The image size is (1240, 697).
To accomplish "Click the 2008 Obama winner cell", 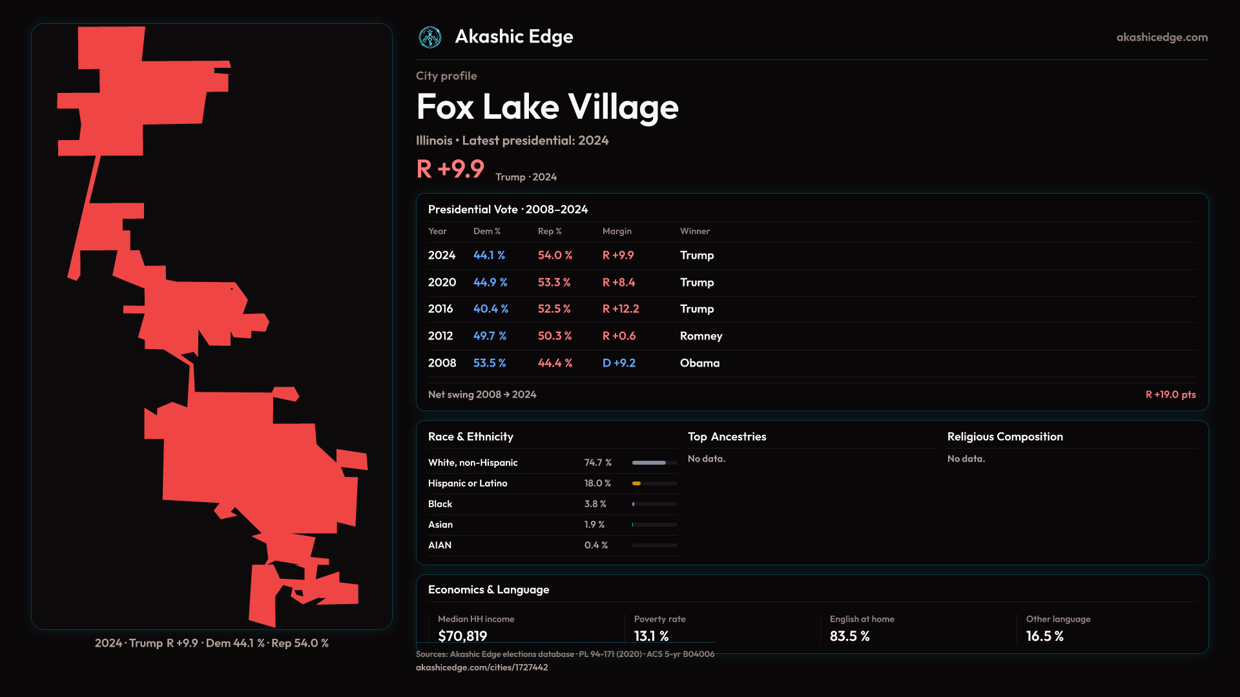I will coord(699,363).
